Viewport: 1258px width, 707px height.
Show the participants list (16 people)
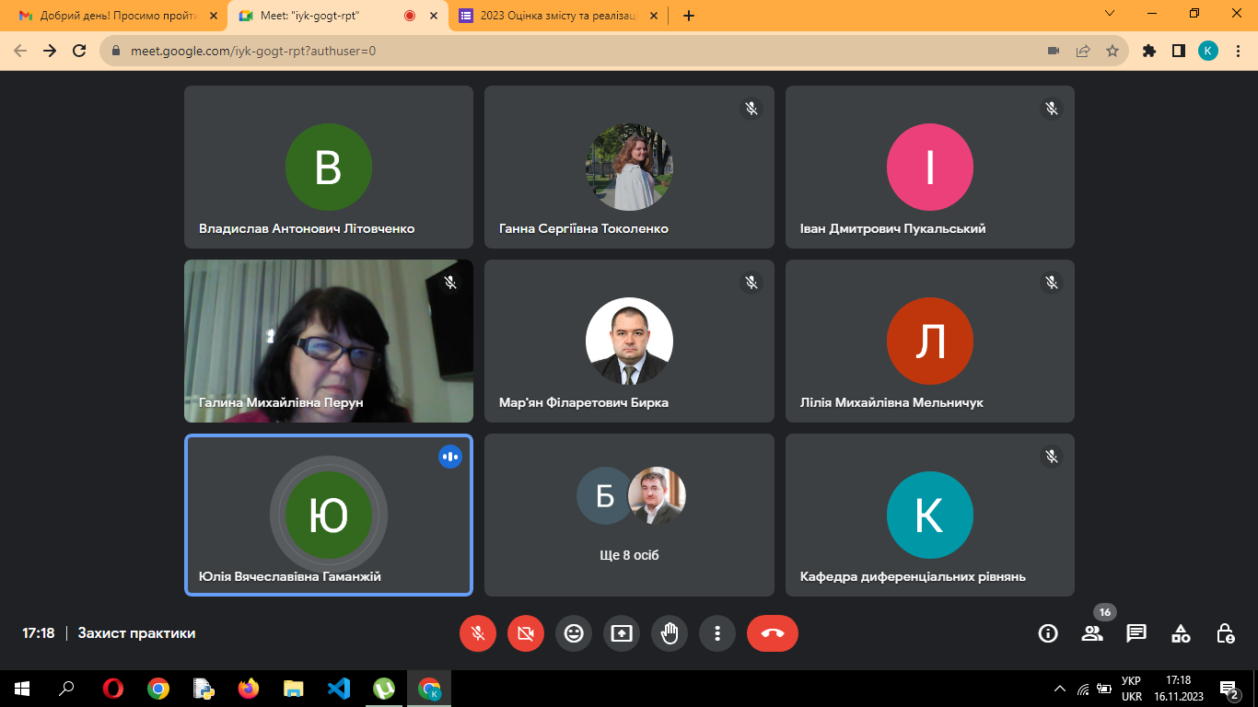(1092, 633)
